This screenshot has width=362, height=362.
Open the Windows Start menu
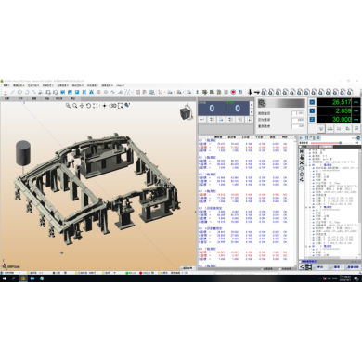tap(5, 278)
